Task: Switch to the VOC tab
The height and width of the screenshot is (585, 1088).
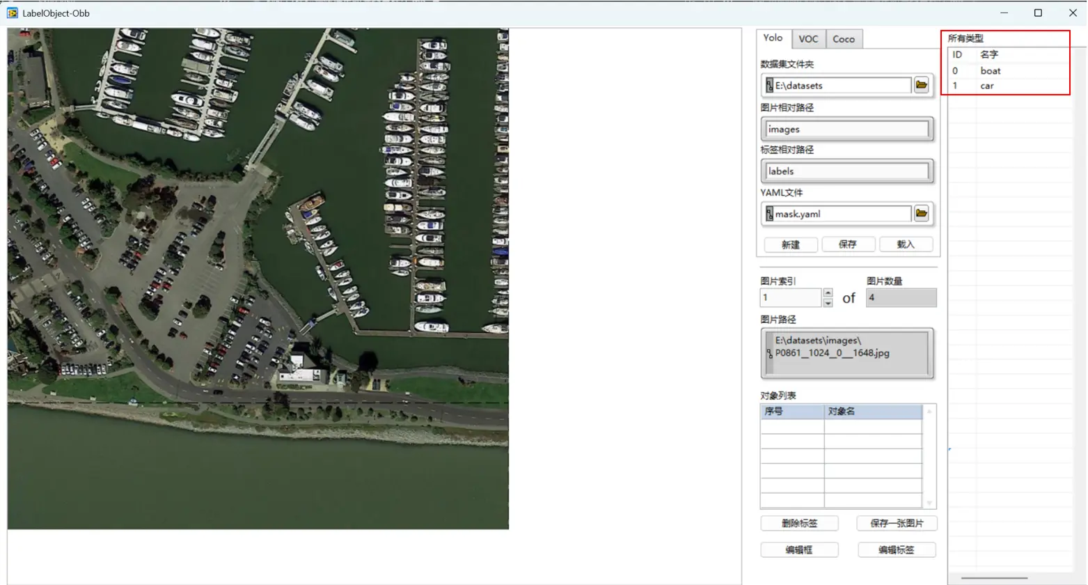Action: click(x=808, y=39)
